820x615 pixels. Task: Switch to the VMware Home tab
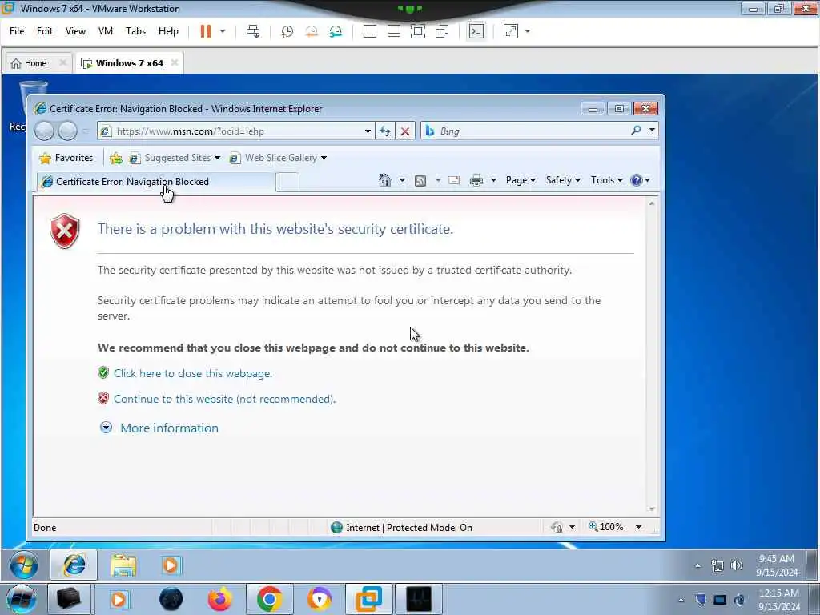[35, 63]
